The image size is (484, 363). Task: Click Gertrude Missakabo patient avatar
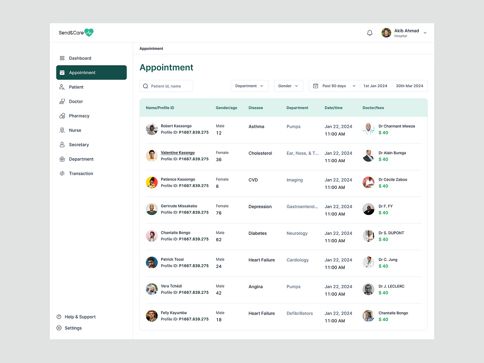[151, 209]
